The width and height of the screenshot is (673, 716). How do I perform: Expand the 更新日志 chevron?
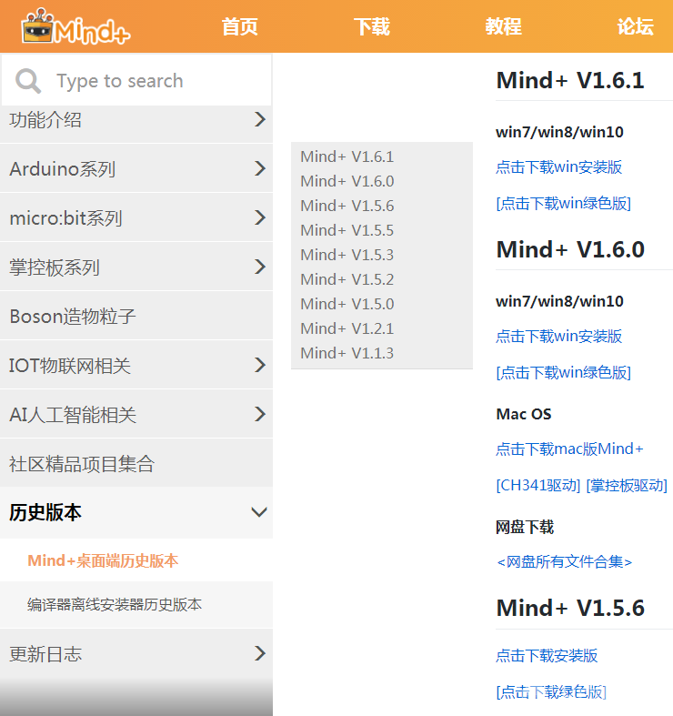(x=260, y=653)
